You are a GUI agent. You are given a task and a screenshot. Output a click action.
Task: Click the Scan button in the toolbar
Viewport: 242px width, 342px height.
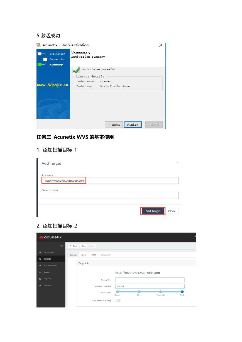(84, 246)
